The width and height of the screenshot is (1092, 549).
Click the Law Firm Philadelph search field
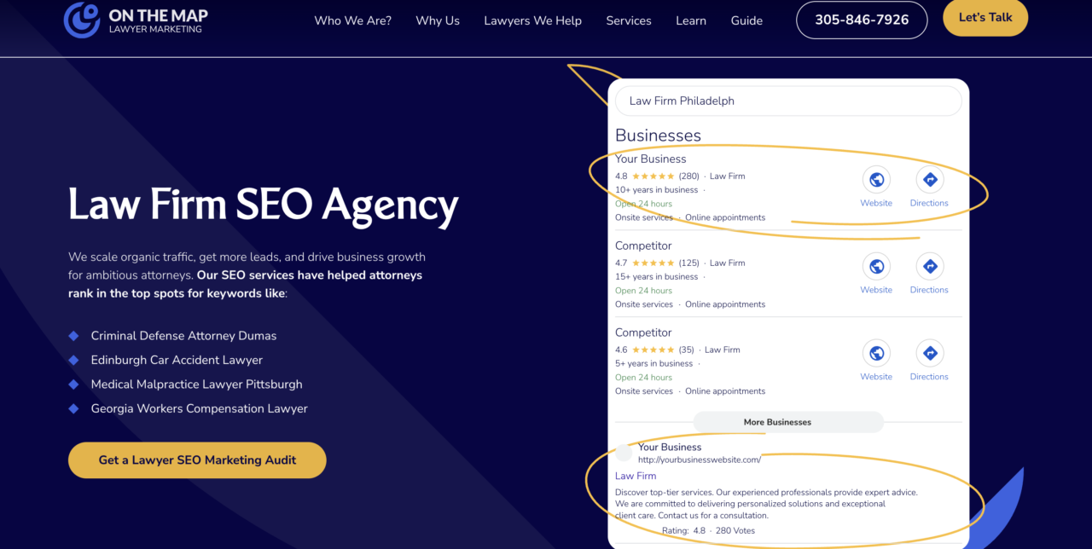coord(788,101)
